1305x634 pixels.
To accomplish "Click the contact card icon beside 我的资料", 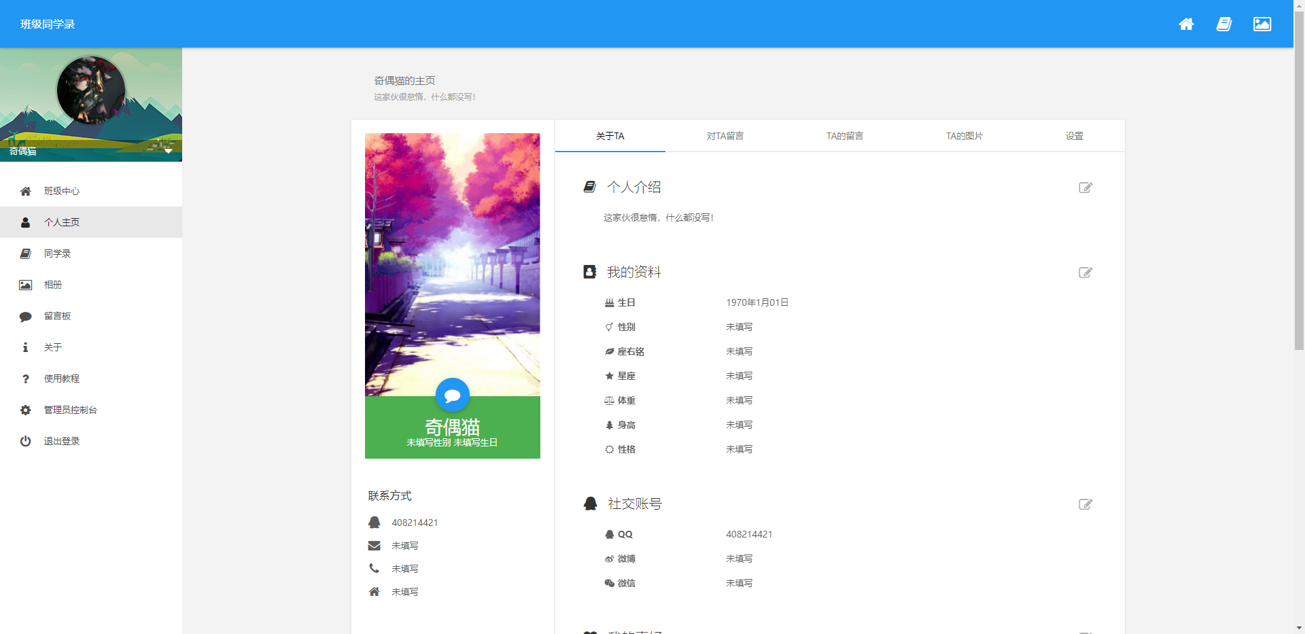I will click(x=590, y=272).
